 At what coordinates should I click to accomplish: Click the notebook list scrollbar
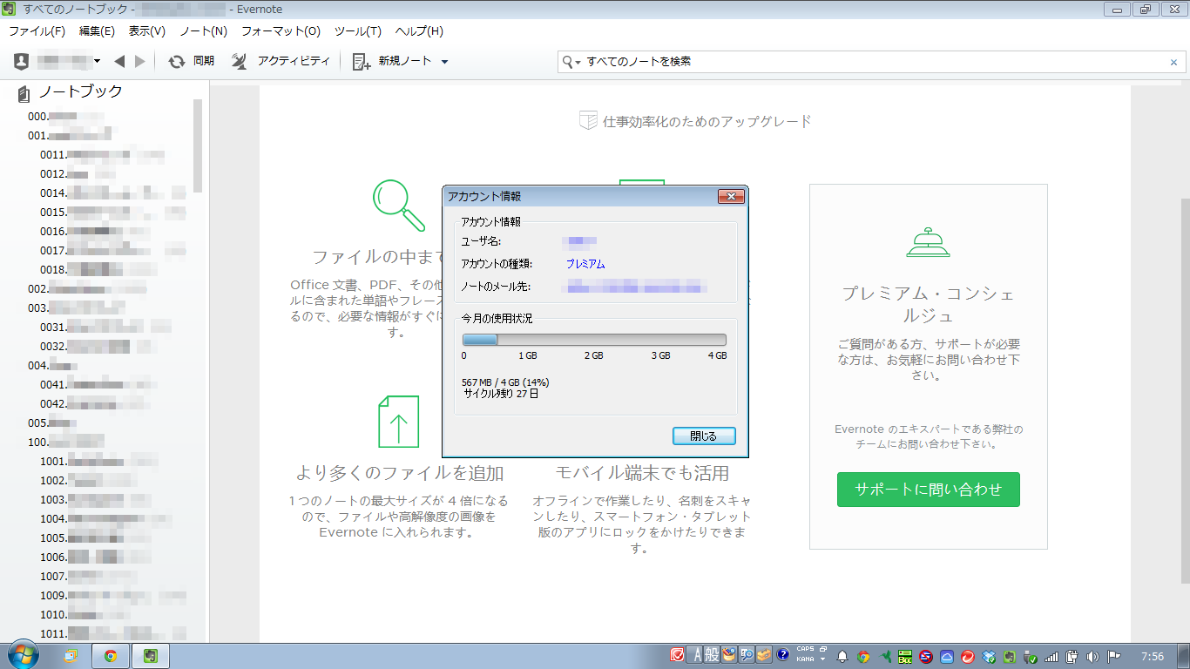[x=198, y=145]
